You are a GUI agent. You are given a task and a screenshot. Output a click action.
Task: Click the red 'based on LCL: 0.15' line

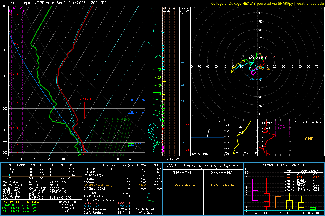302,177
